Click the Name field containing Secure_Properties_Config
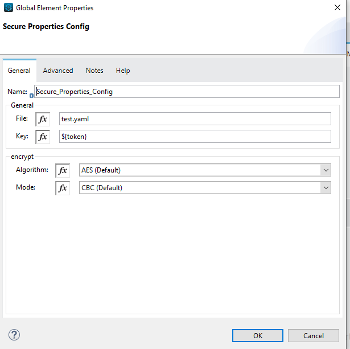The height and width of the screenshot is (349, 350). [x=187, y=92]
